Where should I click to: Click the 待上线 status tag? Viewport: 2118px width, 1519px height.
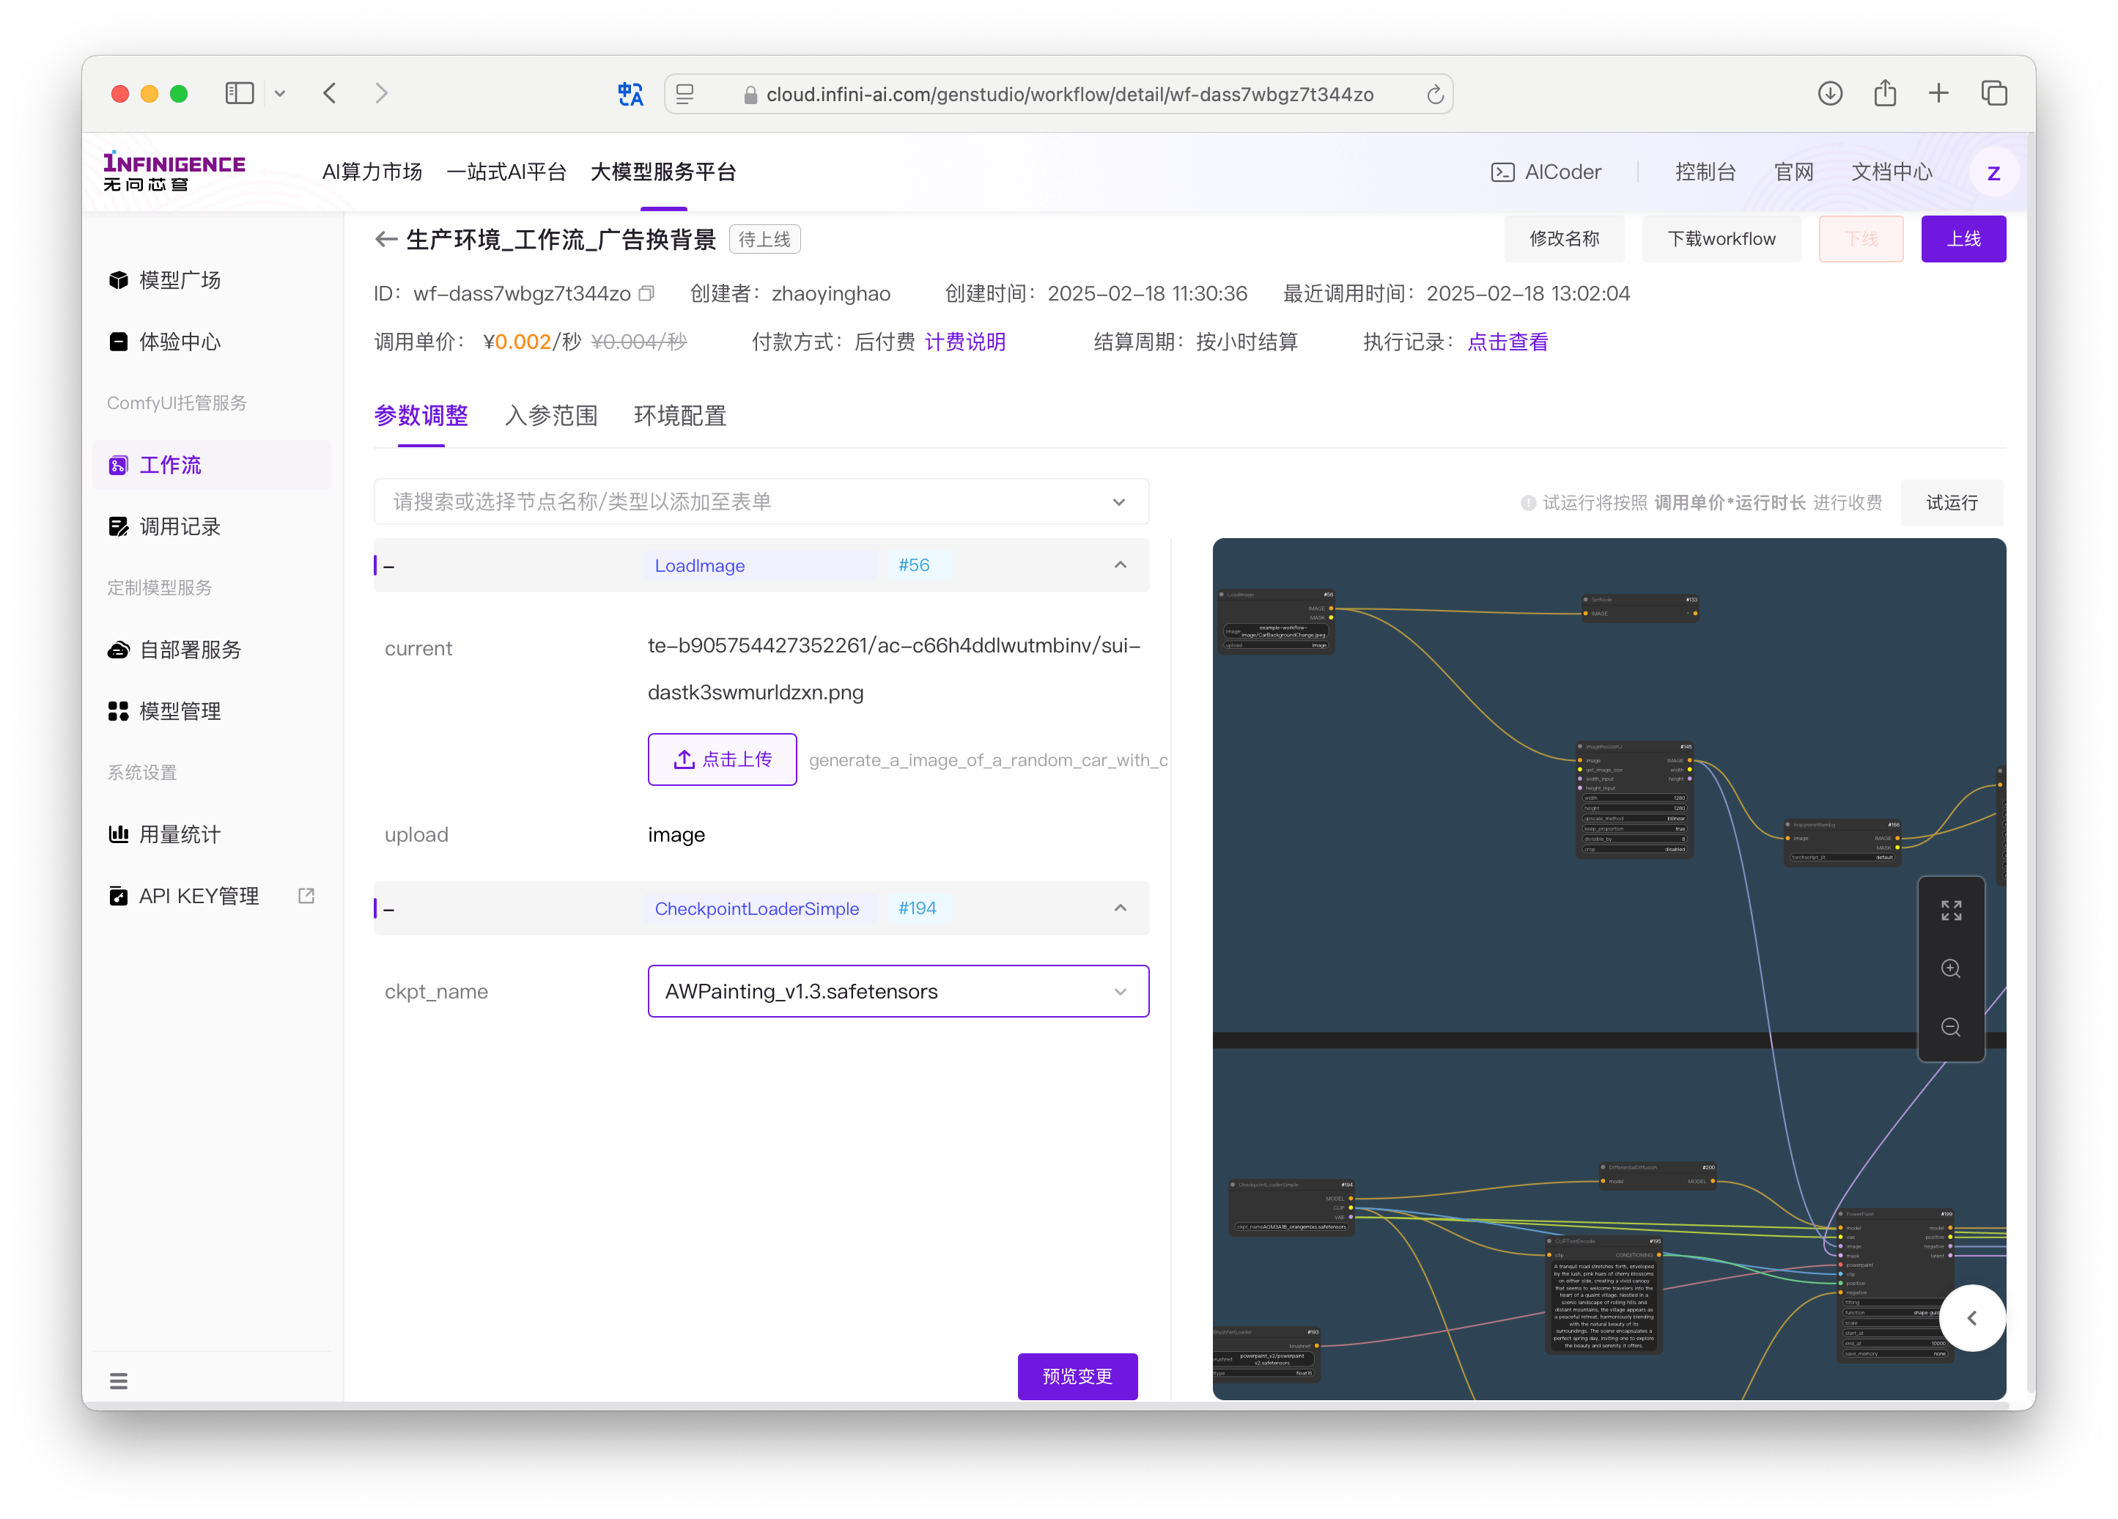point(764,239)
